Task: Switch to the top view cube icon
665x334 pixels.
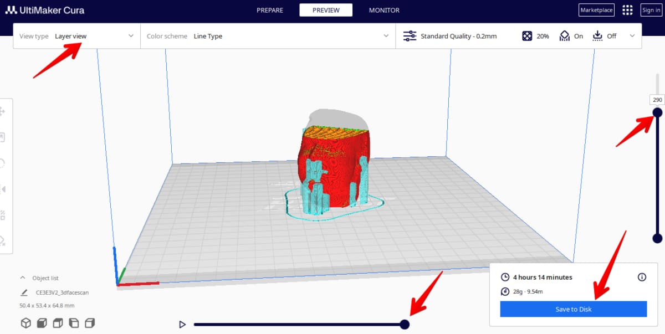Action: point(58,323)
